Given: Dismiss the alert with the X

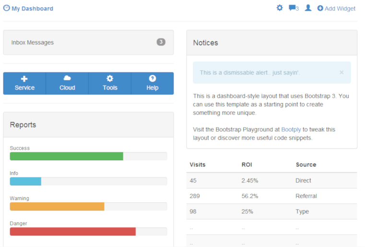Looking at the screenshot, I should click(x=341, y=72).
